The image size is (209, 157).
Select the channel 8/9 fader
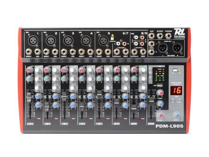point(134,109)
